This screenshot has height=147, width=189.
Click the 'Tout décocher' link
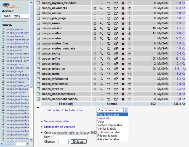click(74, 110)
